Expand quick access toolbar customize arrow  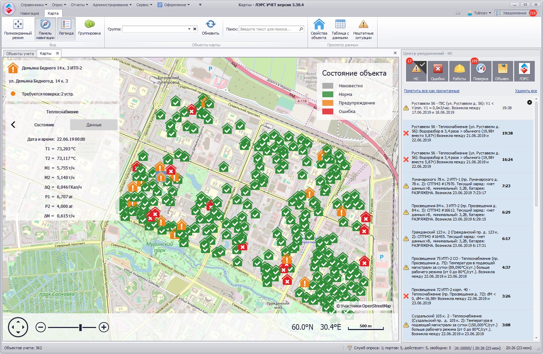(x=200, y=5)
